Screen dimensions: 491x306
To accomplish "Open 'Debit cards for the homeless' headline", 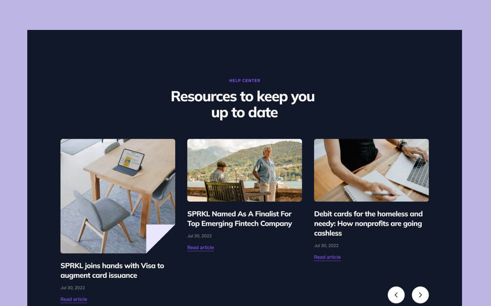I will 368,223.
